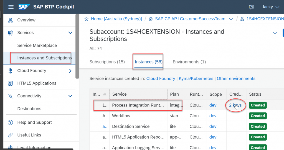Viewport: 284px width, 150px height.
Task: Jump to Cloud Foundry instances link
Action: [x=161, y=79]
